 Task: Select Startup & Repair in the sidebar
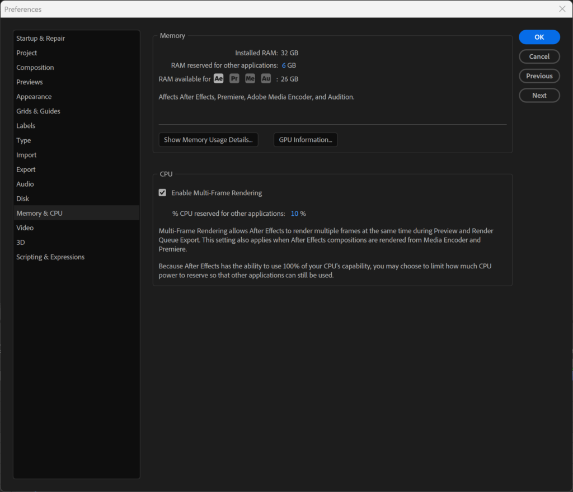click(40, 39)
